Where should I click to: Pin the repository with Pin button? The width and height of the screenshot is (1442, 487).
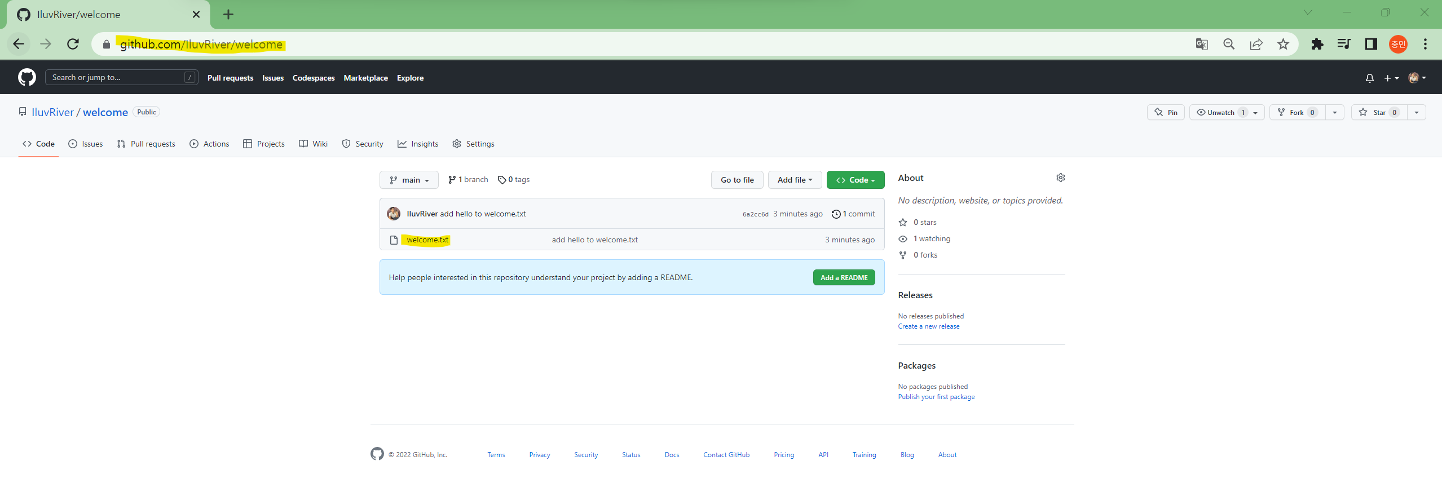click(1166, 113)
